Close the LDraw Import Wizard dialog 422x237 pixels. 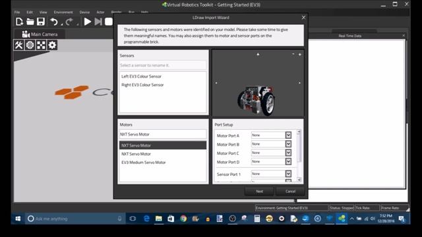click(303, 18)
